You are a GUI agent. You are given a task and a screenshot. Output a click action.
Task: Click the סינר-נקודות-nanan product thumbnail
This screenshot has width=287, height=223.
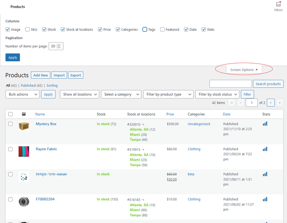click(x=24, y=176)
